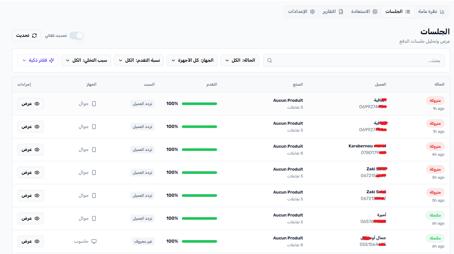Expand the فلاتر ذكية smart filters menu
The image size is (454, 254).
(x=38, y=60)
